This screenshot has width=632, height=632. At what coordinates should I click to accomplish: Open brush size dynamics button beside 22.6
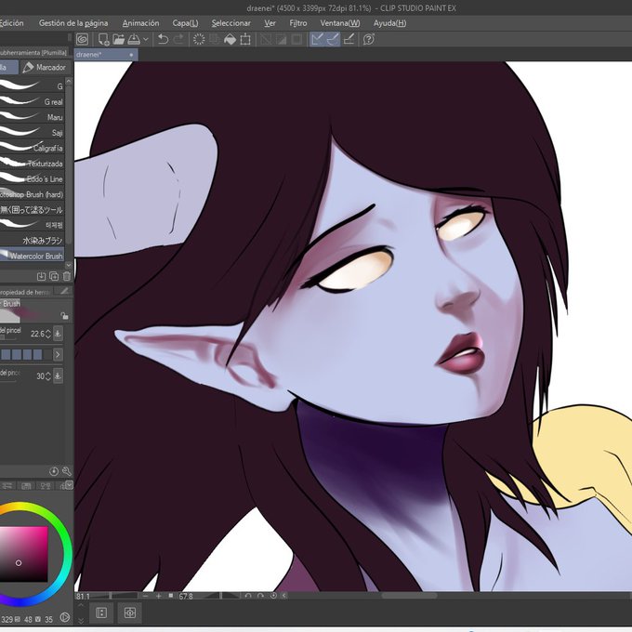point(58,334)
